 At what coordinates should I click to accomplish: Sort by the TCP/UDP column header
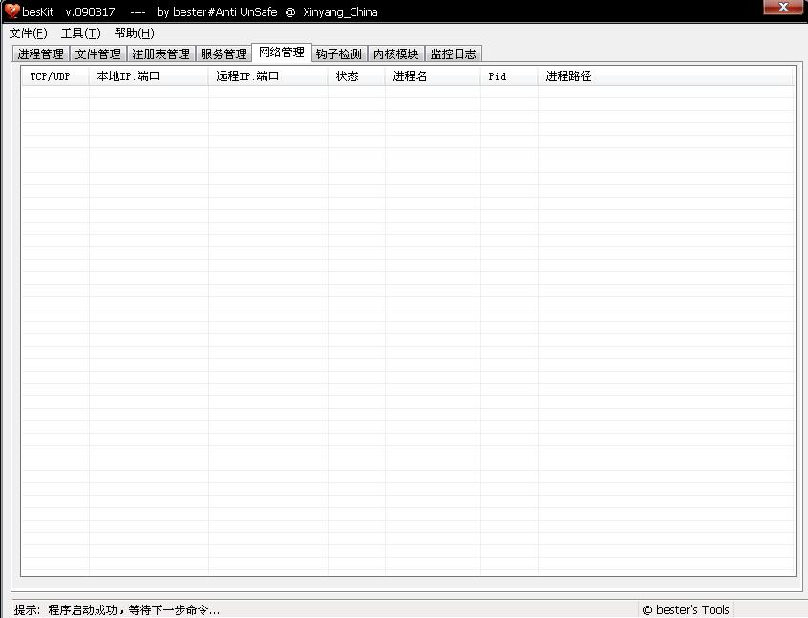click(x=55, y=76)
